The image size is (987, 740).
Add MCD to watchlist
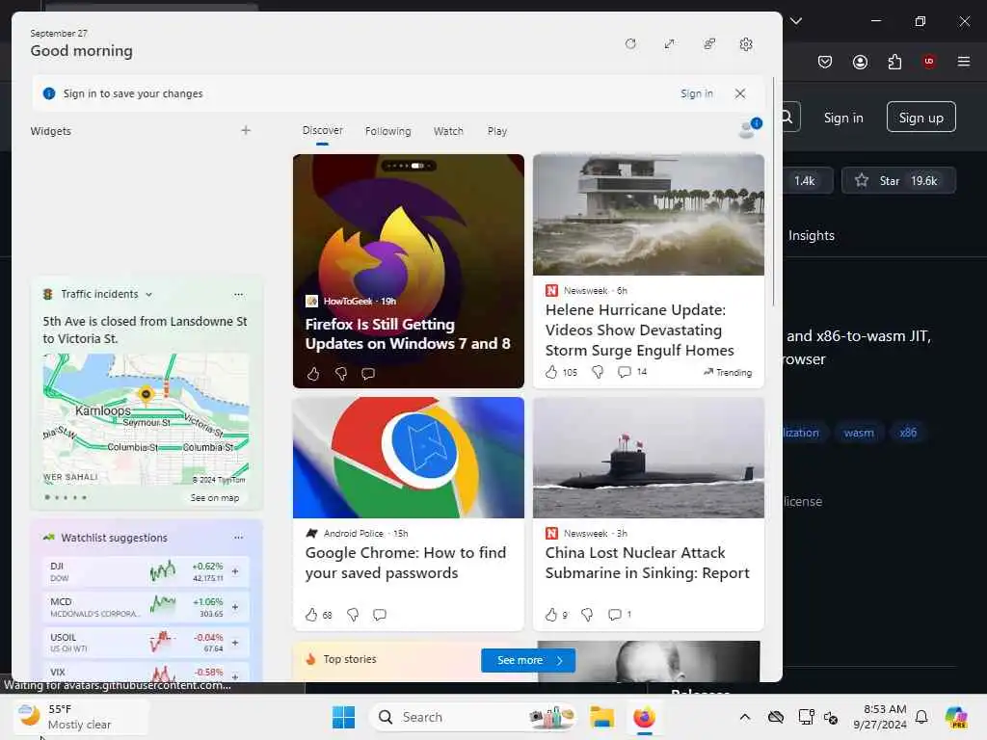click(235, 607)
